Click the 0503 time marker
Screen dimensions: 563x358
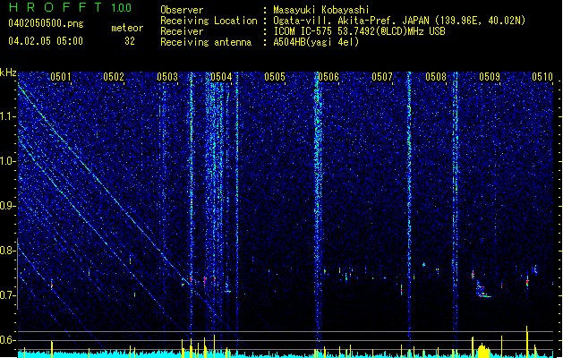pos(167,77)
